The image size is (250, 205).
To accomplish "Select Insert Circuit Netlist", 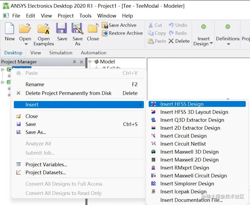I will coord(197,144).
